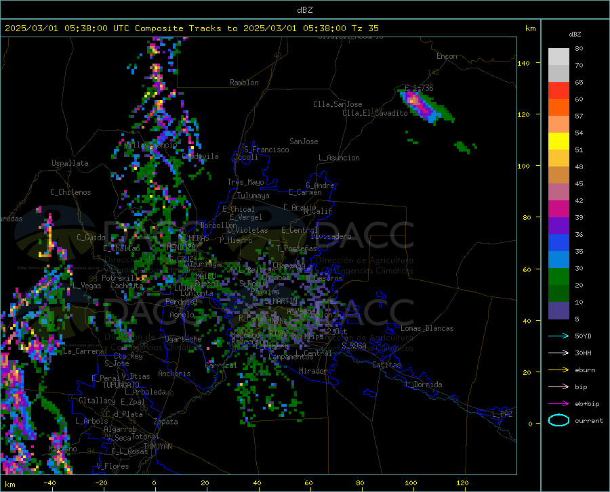This screenshot has height=492, width=610.
Task: Click the L_PAZ map label
Action: [502, 414]
